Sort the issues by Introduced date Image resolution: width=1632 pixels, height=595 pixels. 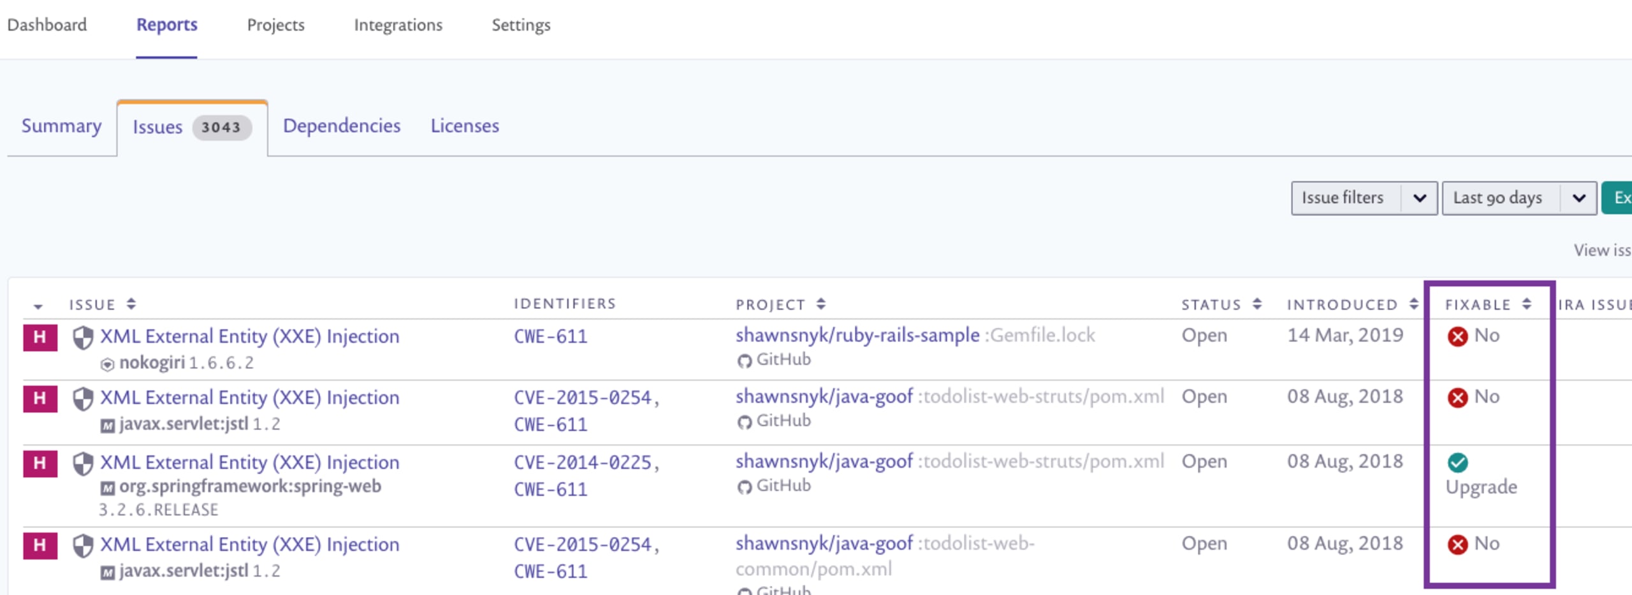(x=1413, y=304)
